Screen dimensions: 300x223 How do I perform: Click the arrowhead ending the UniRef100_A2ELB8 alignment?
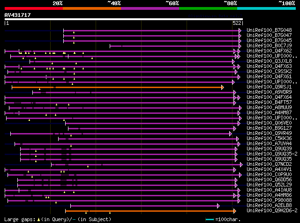(x=218, y=206)
